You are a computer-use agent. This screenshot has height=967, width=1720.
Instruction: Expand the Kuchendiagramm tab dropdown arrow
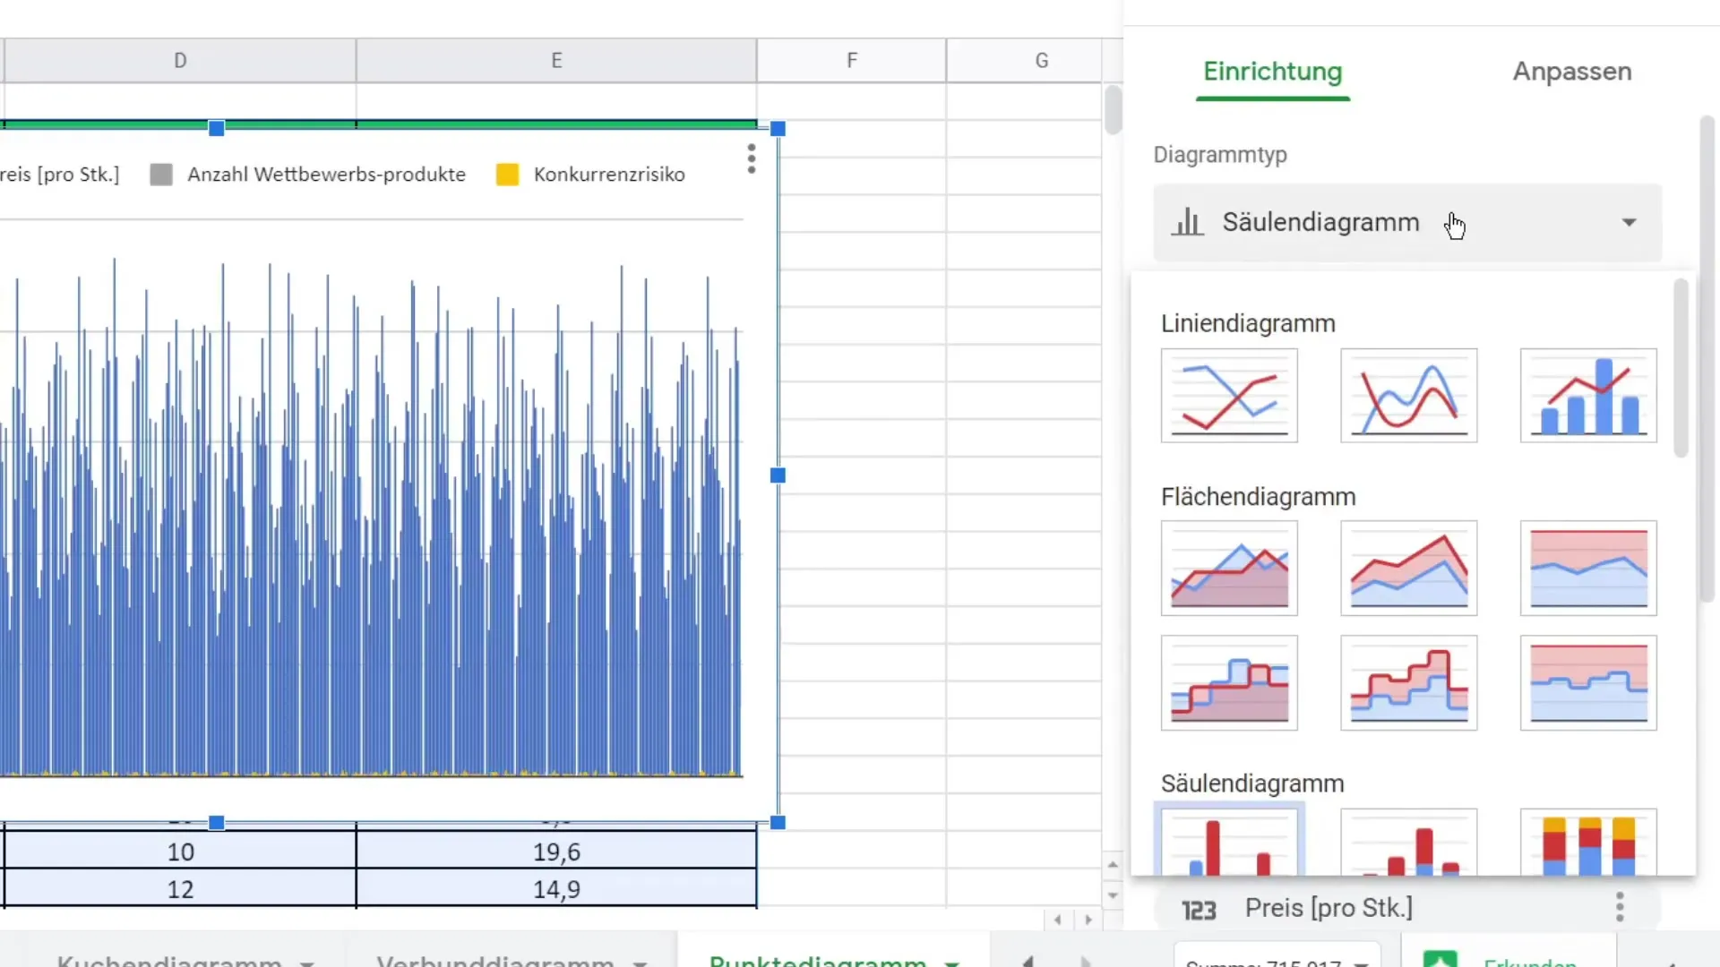tap(307, 963)
